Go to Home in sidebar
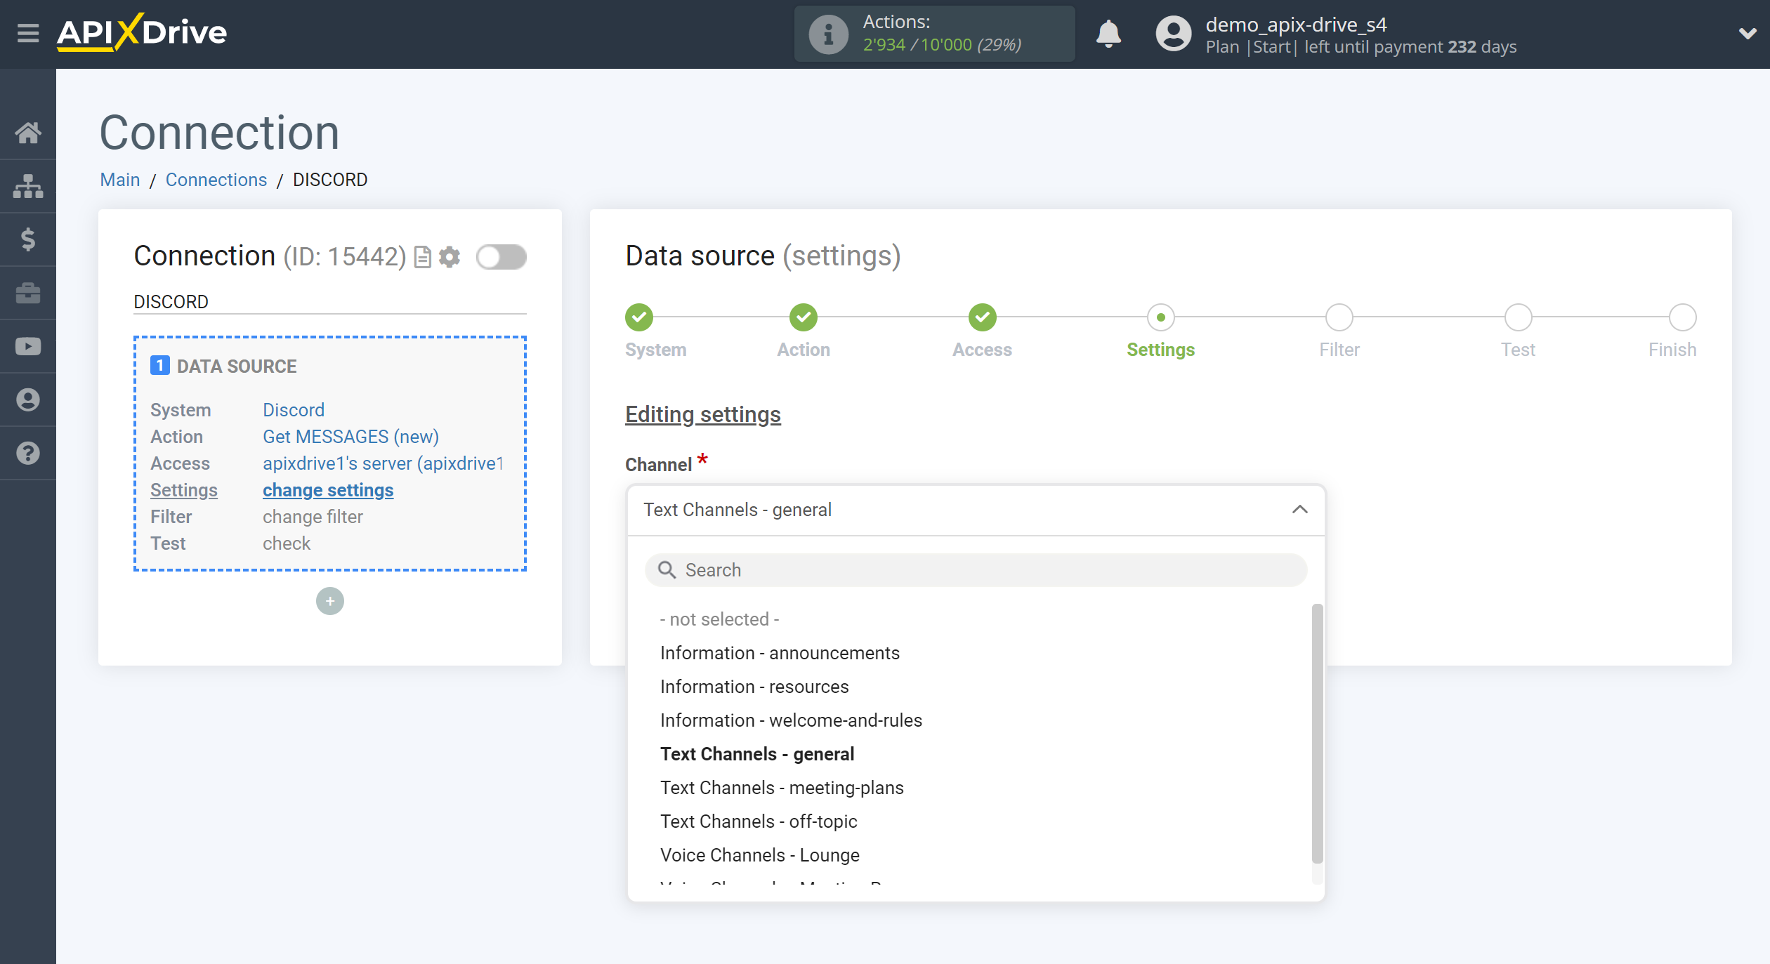The image size is (1770, 964). coord(28,133)
